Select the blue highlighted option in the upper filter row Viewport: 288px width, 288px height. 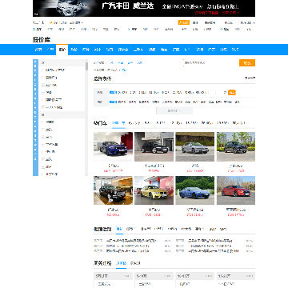tap(113, 93)
